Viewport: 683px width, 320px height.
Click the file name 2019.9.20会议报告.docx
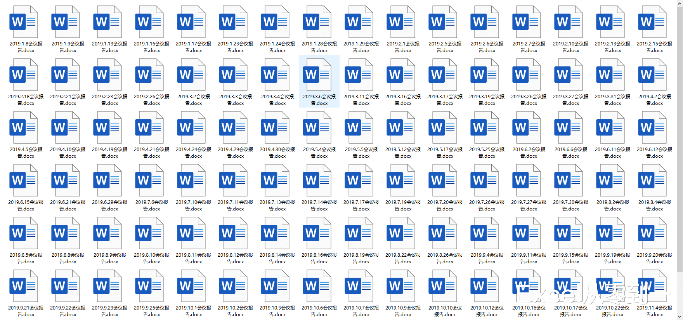click(655, 258)
